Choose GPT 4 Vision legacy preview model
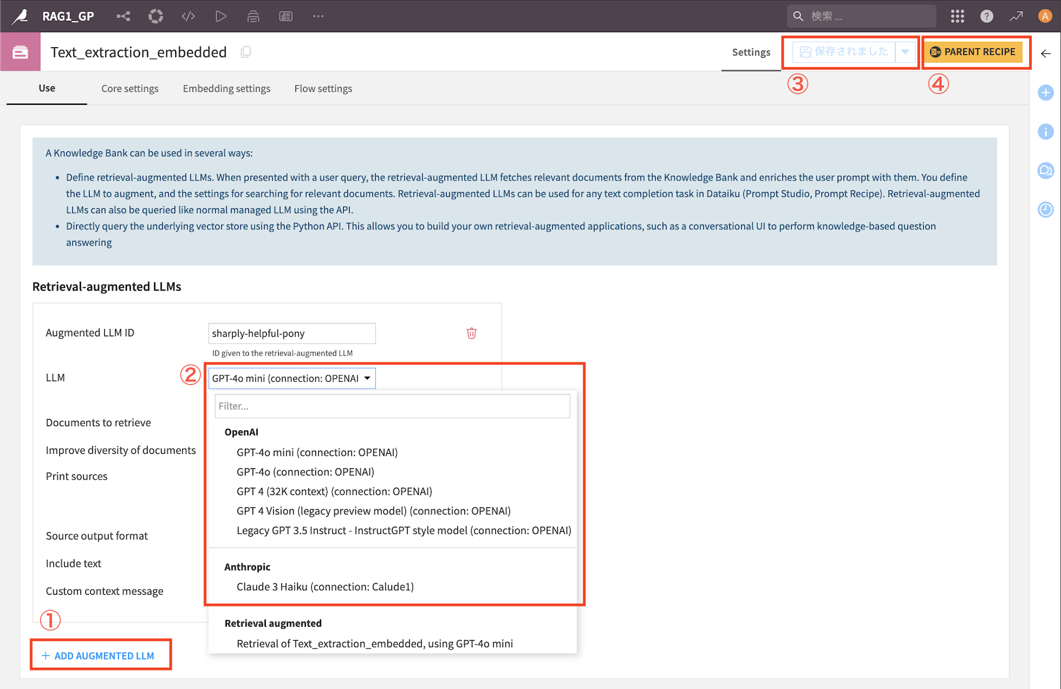The height and width of the screenshot is (689, 1061). tap(373, 511)
